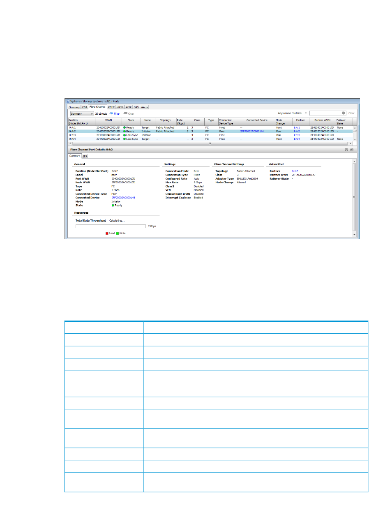Open the 'Any column contains' dropdown arrow
Image resolution: width=392 pixels, height=522 pixels.
(x=306, y=113)
